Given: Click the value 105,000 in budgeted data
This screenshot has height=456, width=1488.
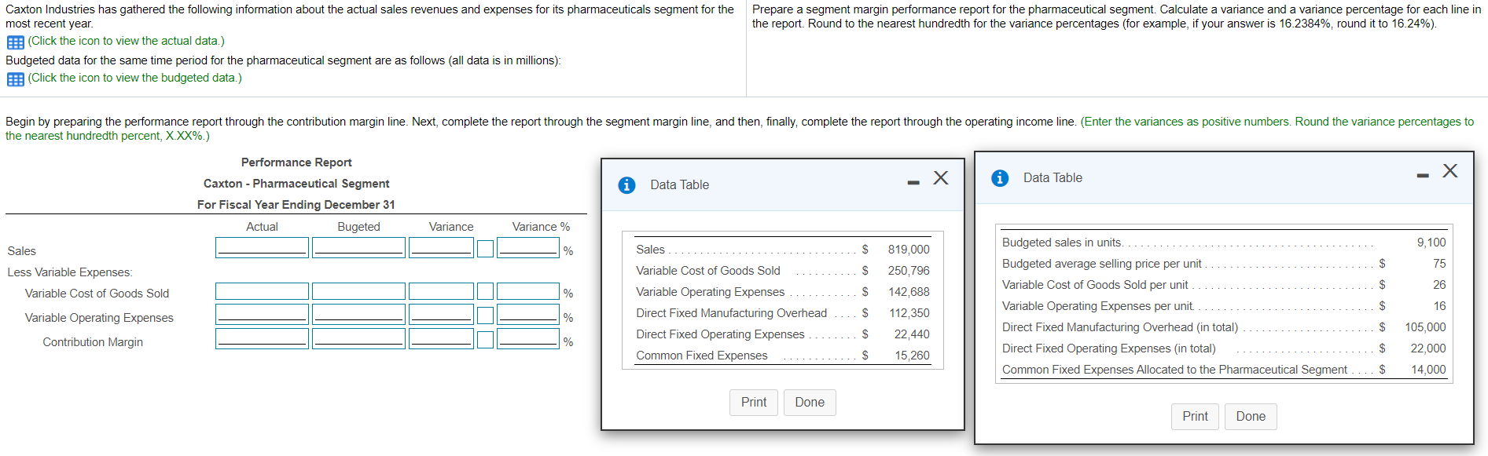Looking at the screenshot, I should point(1425,327).
